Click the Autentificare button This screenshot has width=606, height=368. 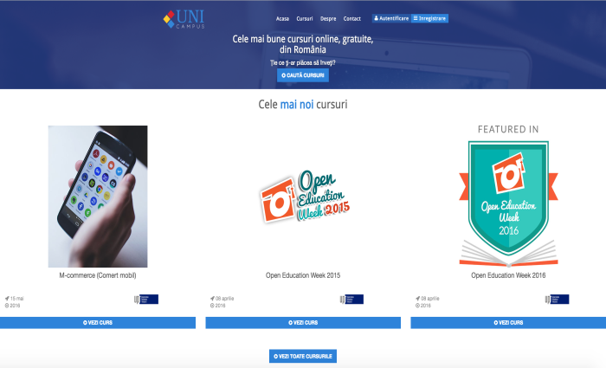pyautogui.click(x=391, y=18)
